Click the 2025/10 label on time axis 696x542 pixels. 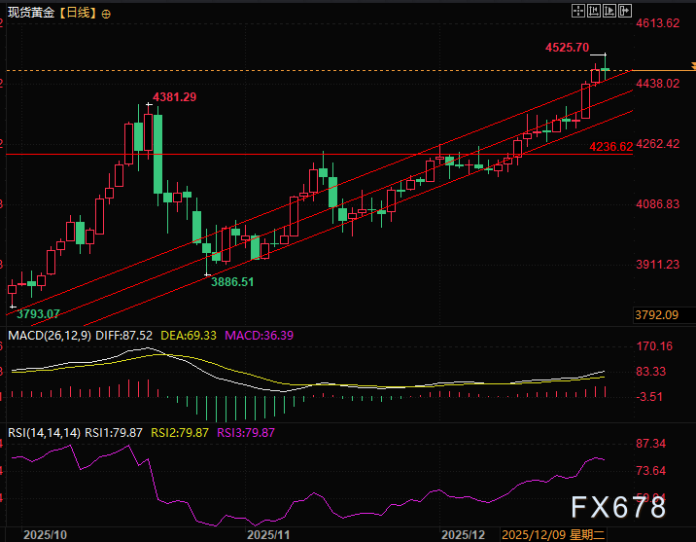point(46,535)
